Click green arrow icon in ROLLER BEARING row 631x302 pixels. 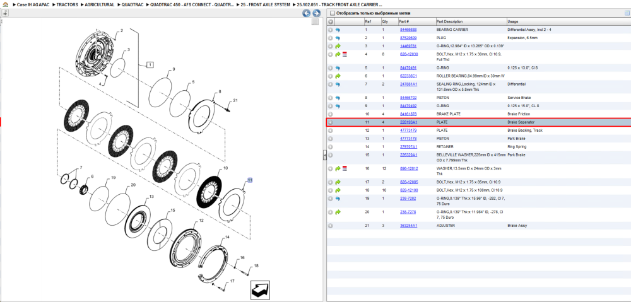click(338, 76)
